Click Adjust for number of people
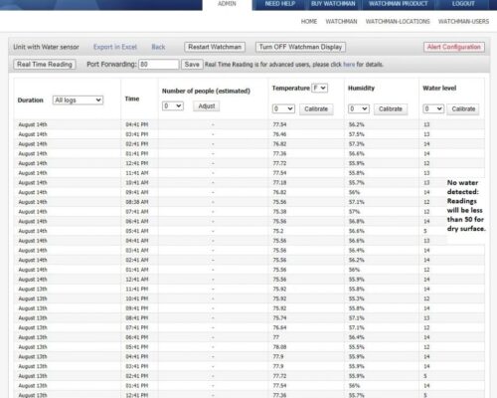The height and width of the screenshot is (398, 497). tap(207, 106)
